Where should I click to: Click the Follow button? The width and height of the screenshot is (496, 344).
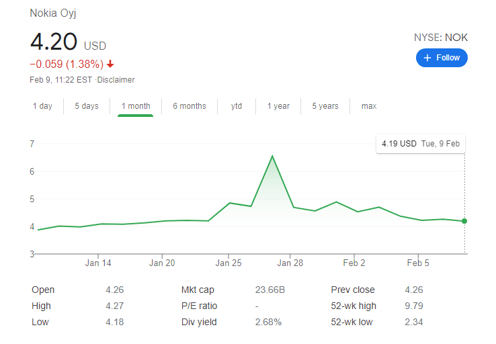coord(442,58)
